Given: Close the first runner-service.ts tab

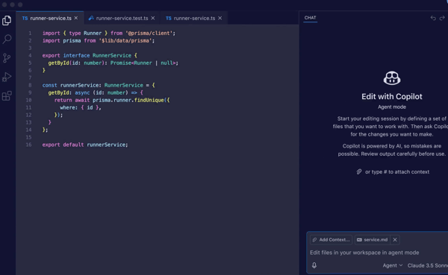Looking at the screenshot, I should pos(76,18).
